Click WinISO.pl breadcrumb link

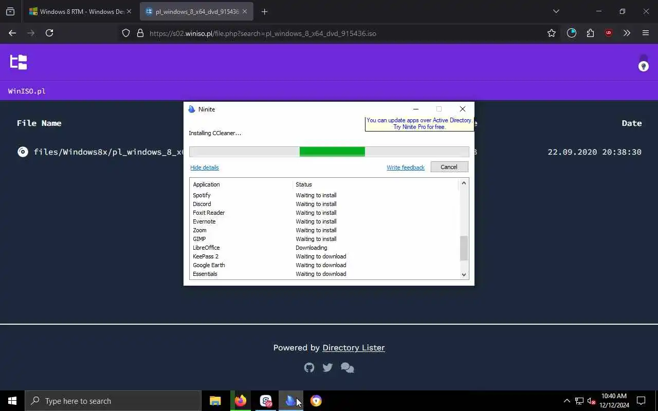pyautogui.click(x=27, y=91)
